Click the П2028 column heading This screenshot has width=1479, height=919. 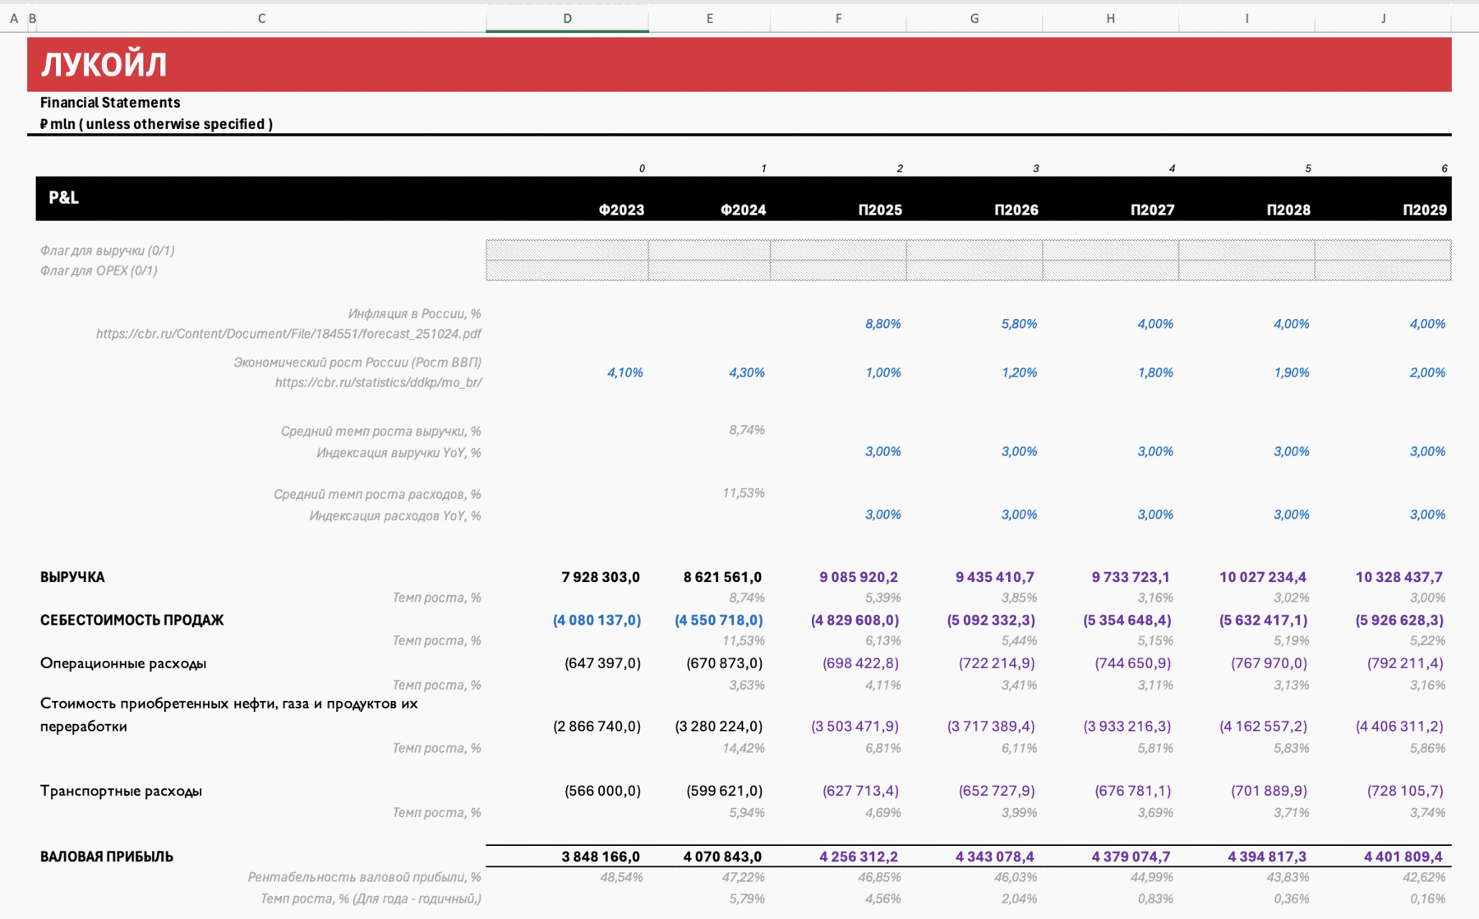1288,210
